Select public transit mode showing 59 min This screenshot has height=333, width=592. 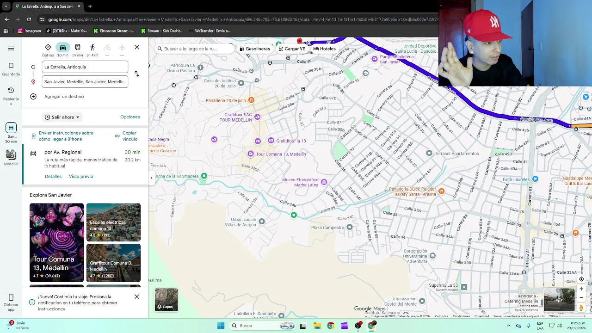78,50
